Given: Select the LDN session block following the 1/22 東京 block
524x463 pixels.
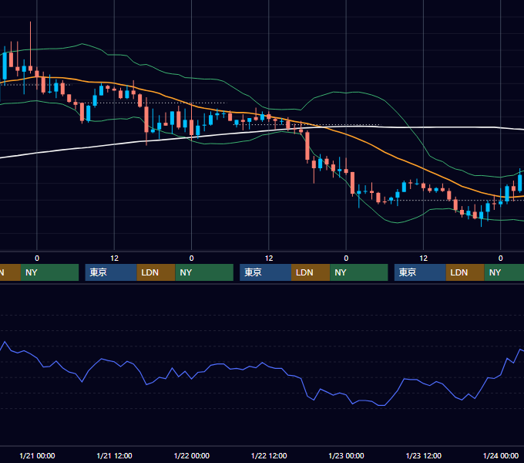Looking at the screenshot, I should point(311,272).
